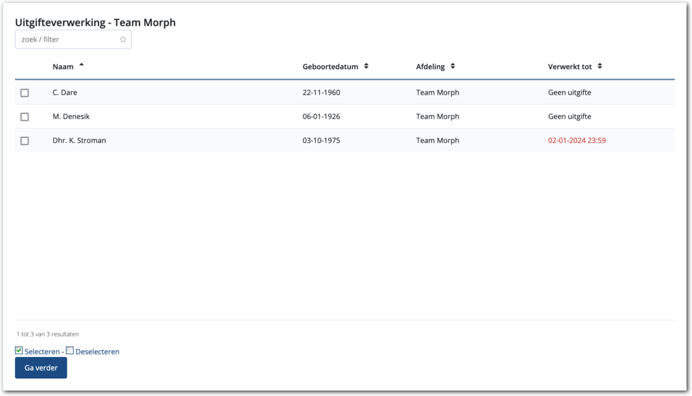Focus the zoek / filter input field

click(x=67, y=40)
